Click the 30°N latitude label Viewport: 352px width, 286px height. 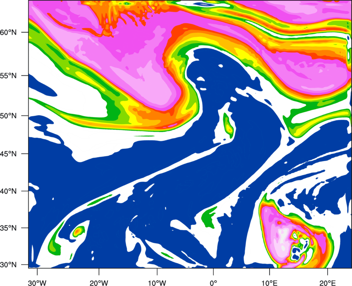[x=8, y=265]
